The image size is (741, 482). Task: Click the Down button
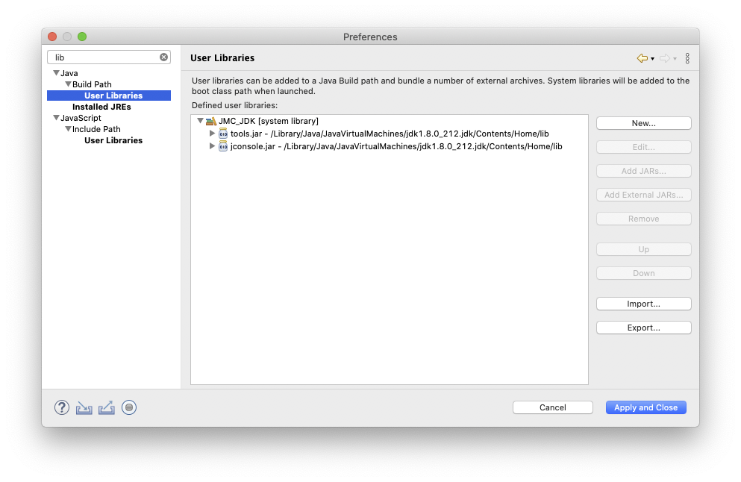644,273
